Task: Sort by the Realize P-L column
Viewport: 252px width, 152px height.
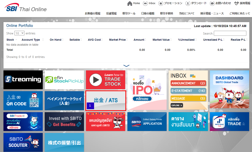Action: tap(239, 40)
